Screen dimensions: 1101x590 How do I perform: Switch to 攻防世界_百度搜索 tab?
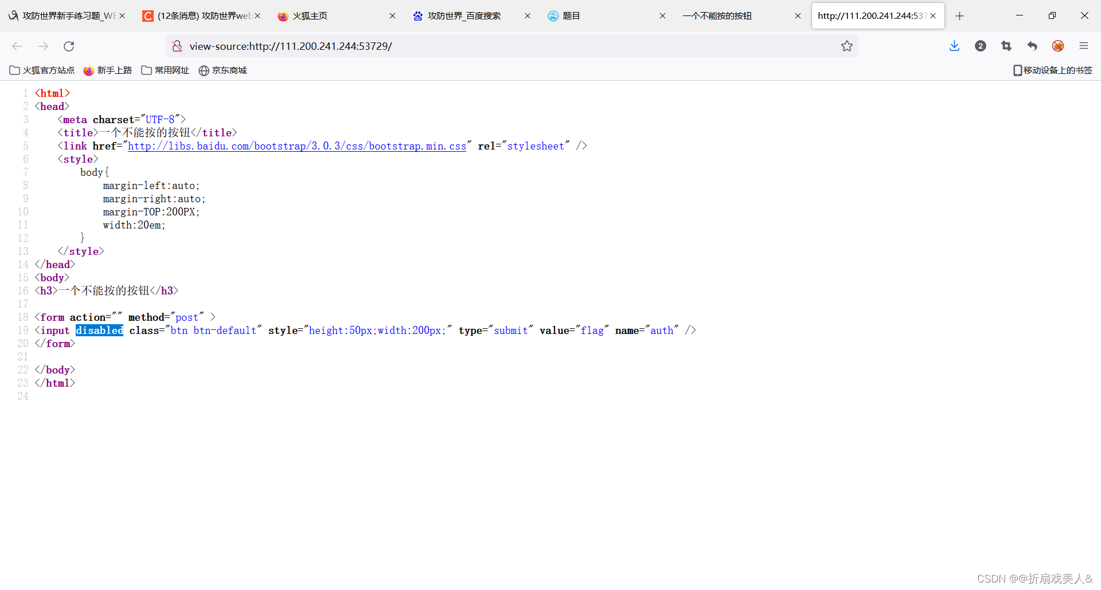[471, 16]
